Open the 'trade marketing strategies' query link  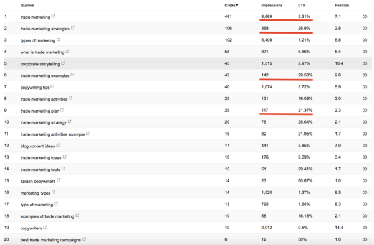click(45, 29)
